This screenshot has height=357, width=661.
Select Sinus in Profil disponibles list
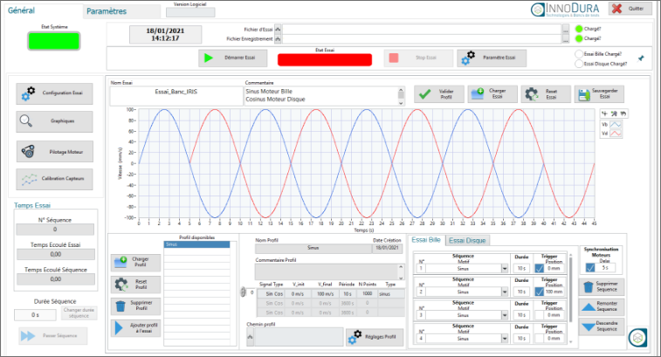196,244
